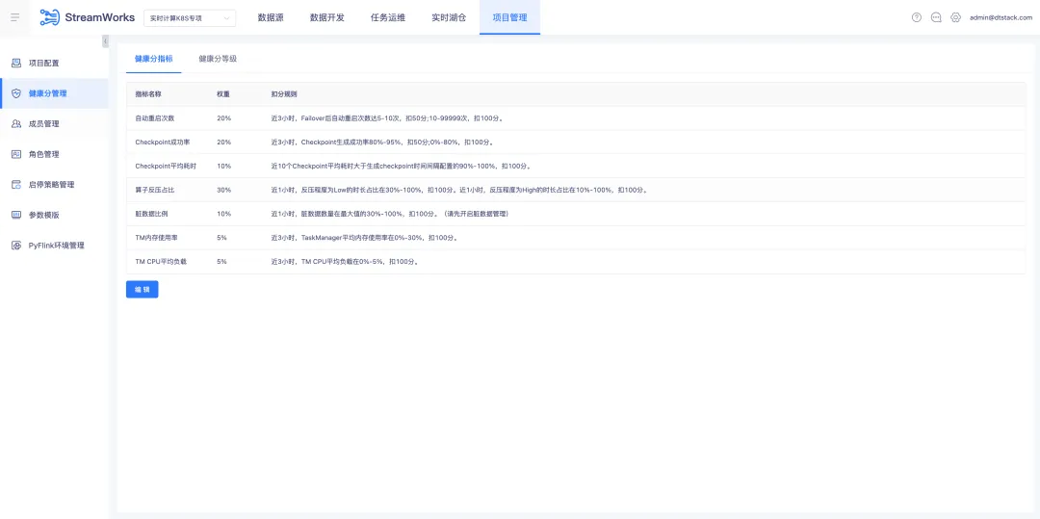
Task: Click the 指标名称 column header
Action: (148, 94)
